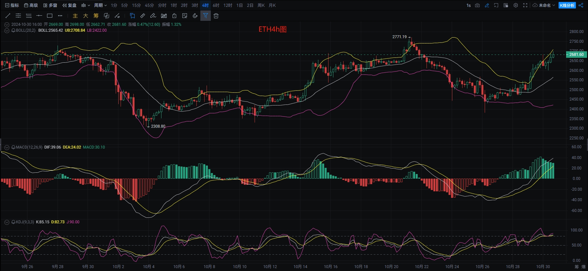Image resolution: width=588 pixels, height=271 pixels.
Task: Select the rectangle drawing tool
Action: [50, 16]
